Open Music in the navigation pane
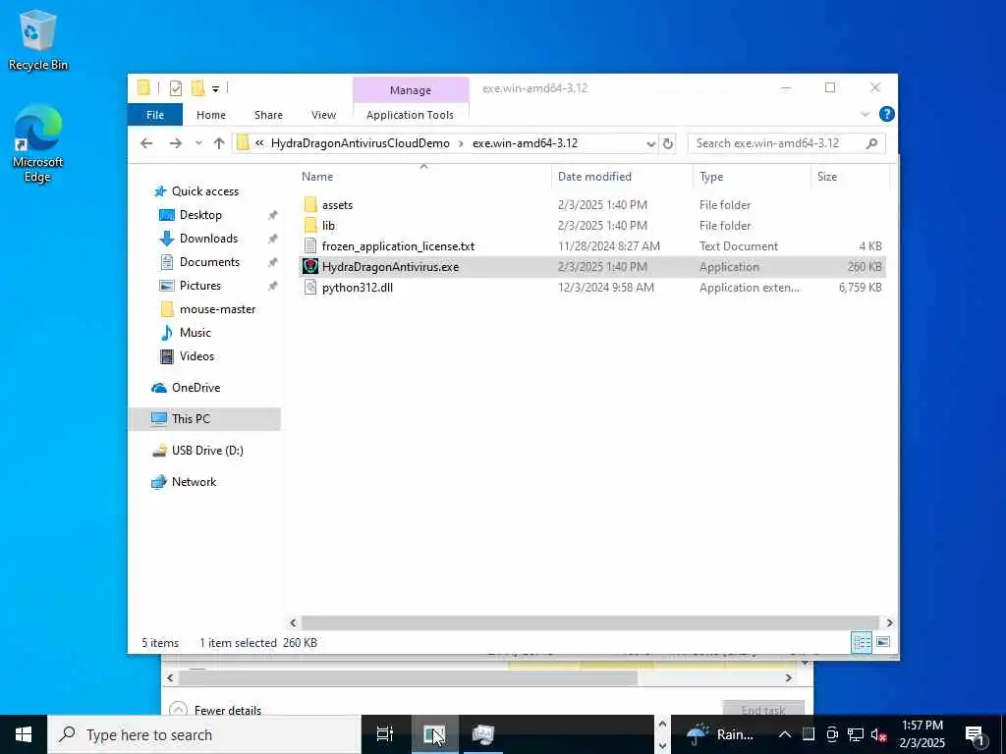1006x754 pixels. click(196, 333)
